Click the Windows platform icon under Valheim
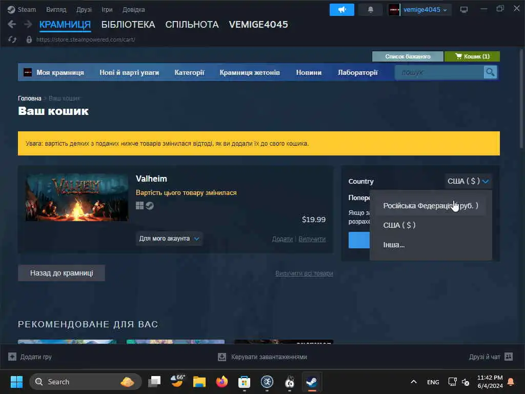This screenshot has width=525, height=394. click(139, 205)
